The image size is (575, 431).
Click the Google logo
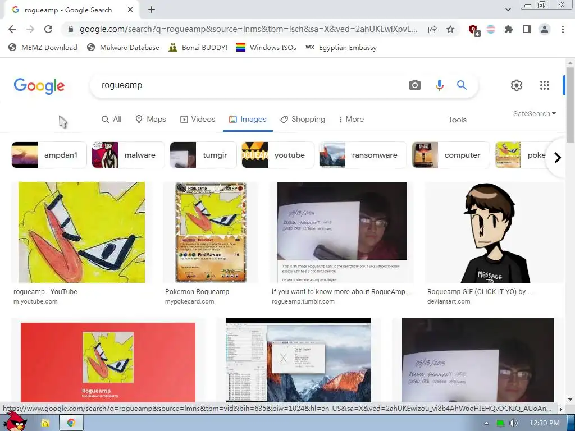(39, 86)
